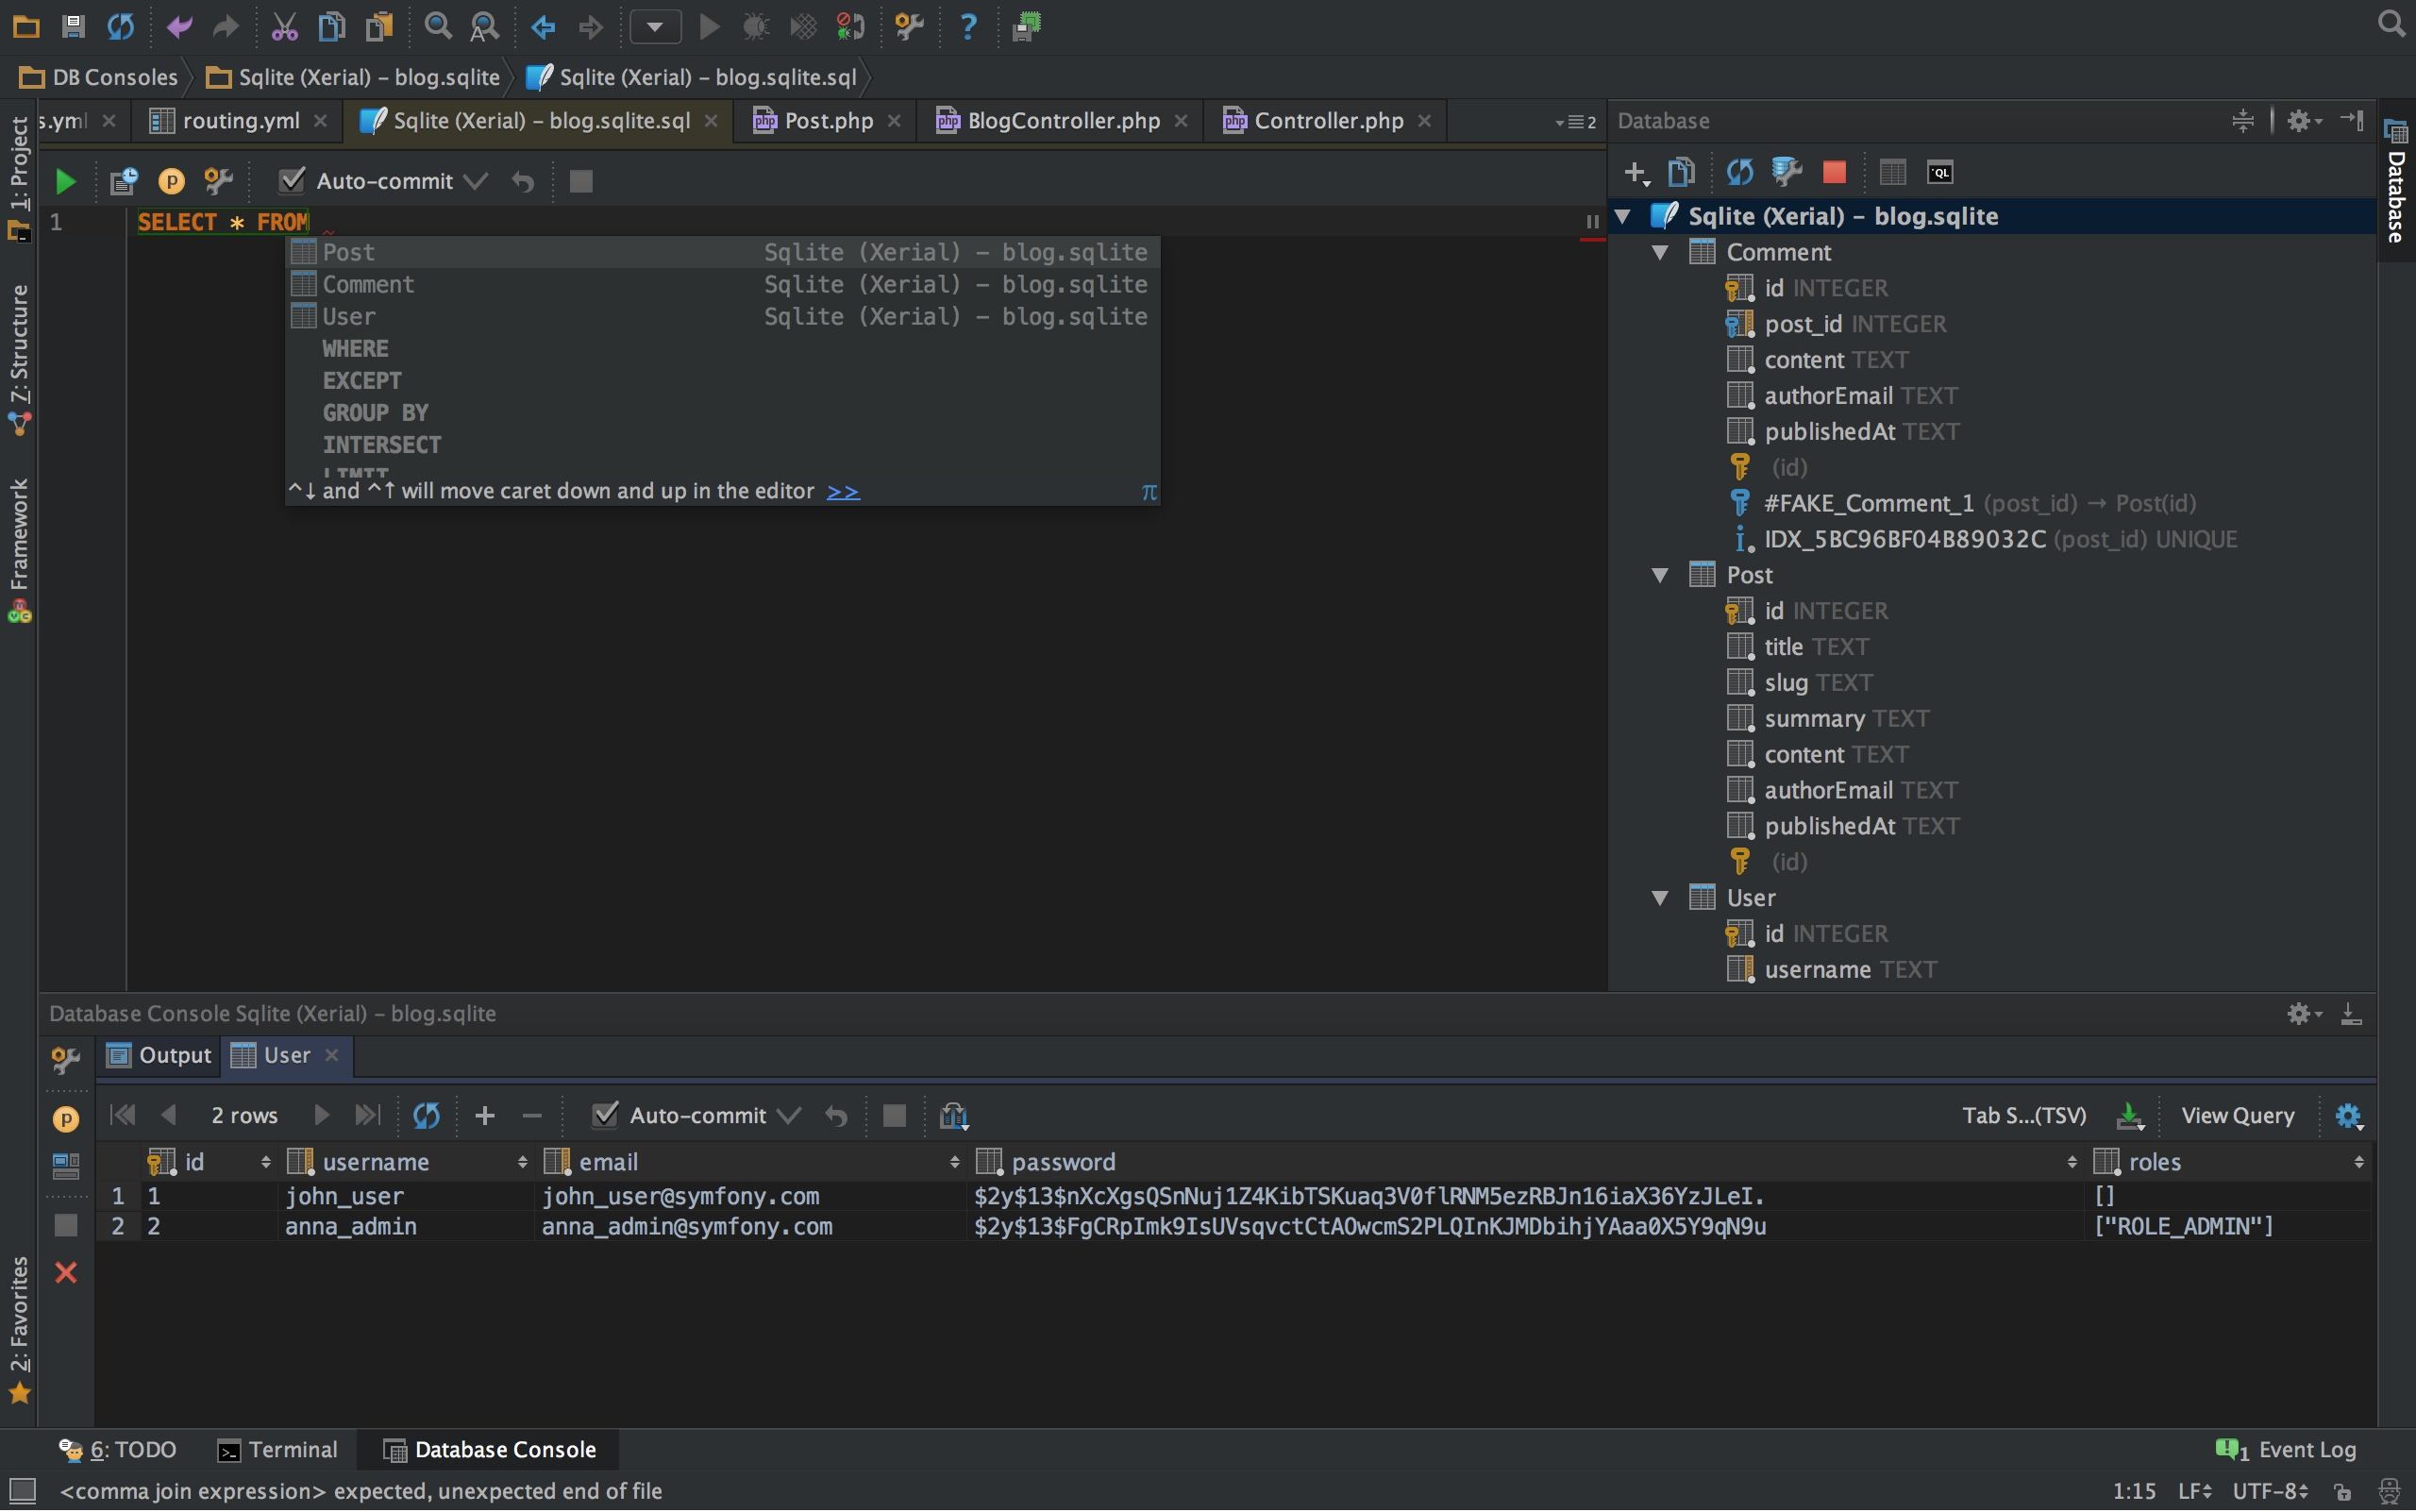The image size is (2416, 1512).
Task: Click the export data download icon
Action: (2129, 1115)
